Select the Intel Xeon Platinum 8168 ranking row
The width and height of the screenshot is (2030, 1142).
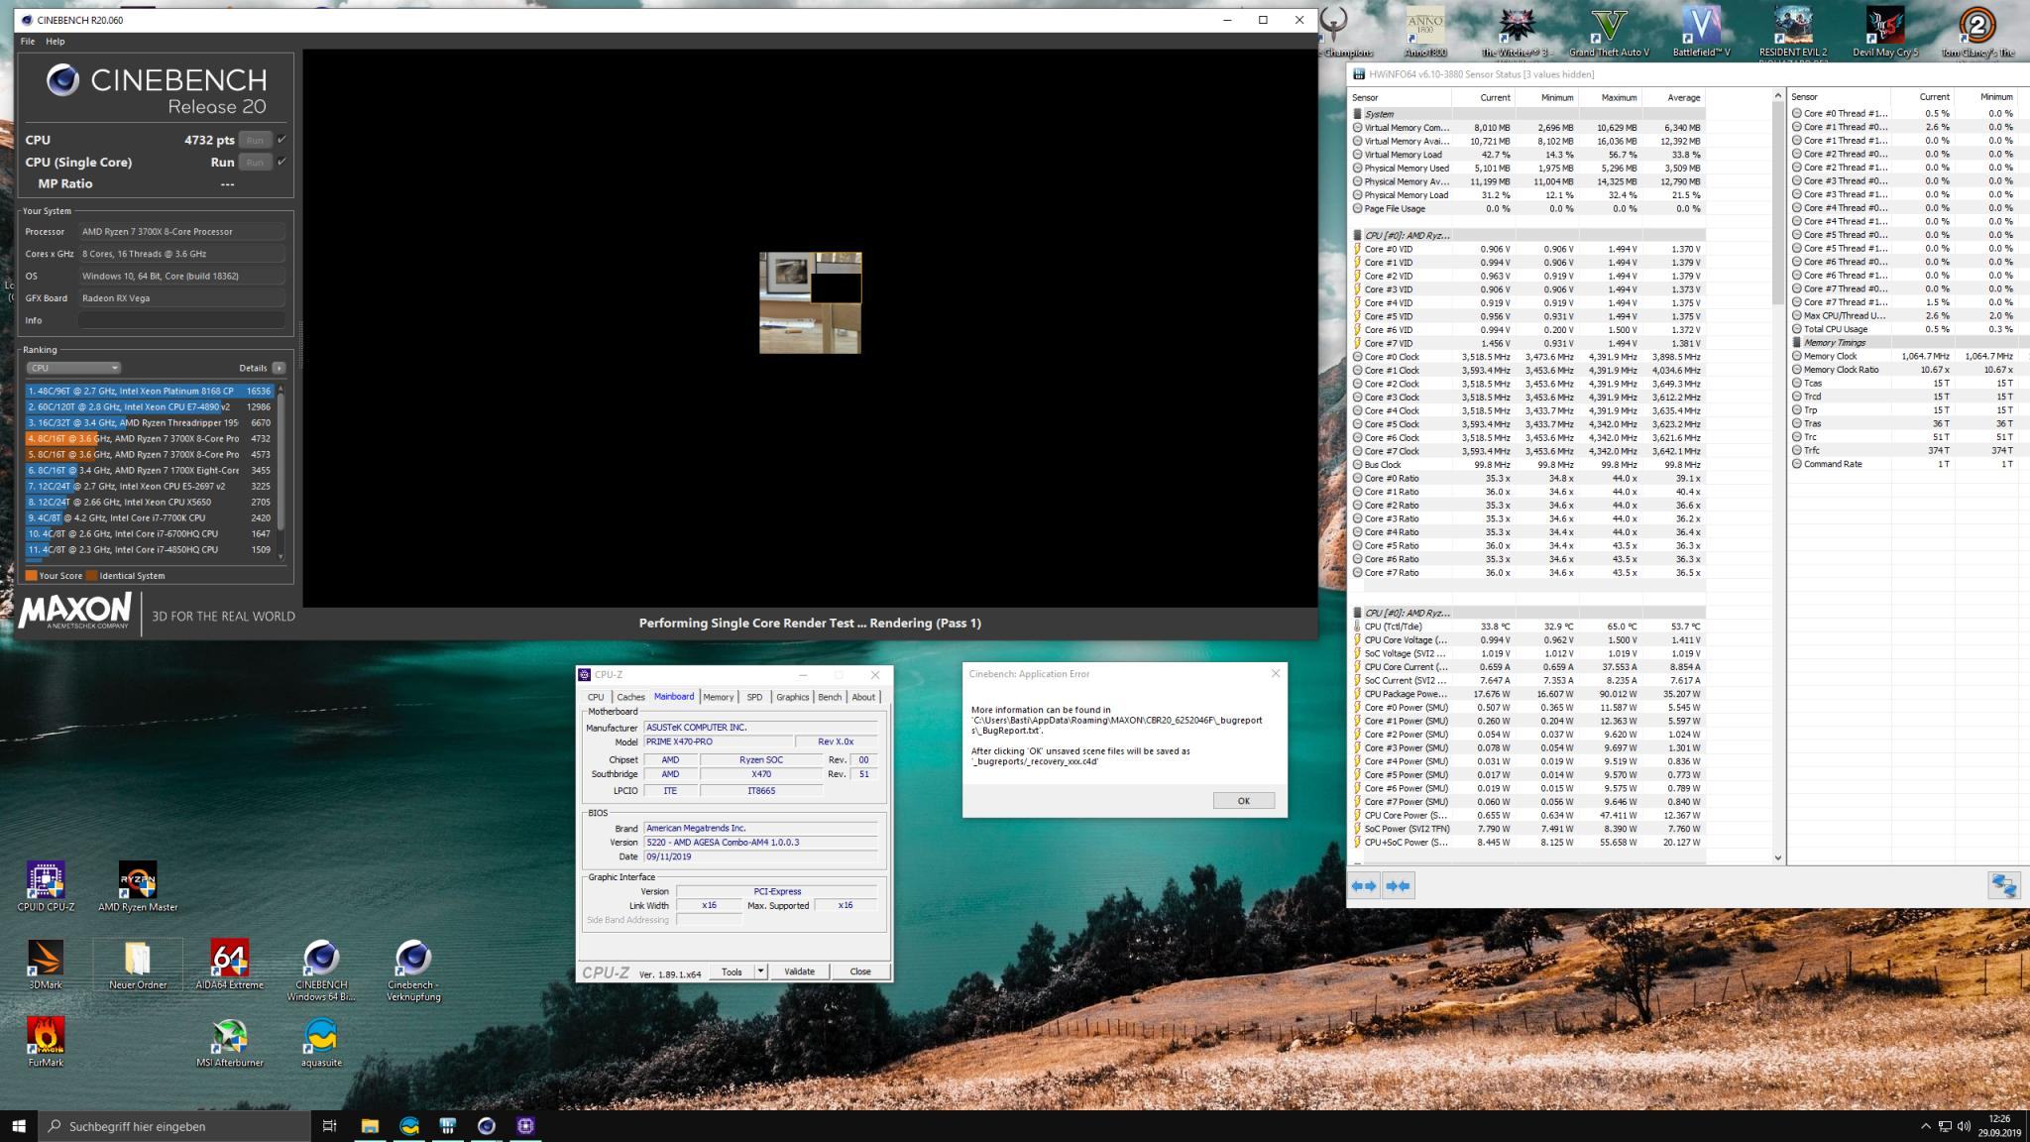149,391
